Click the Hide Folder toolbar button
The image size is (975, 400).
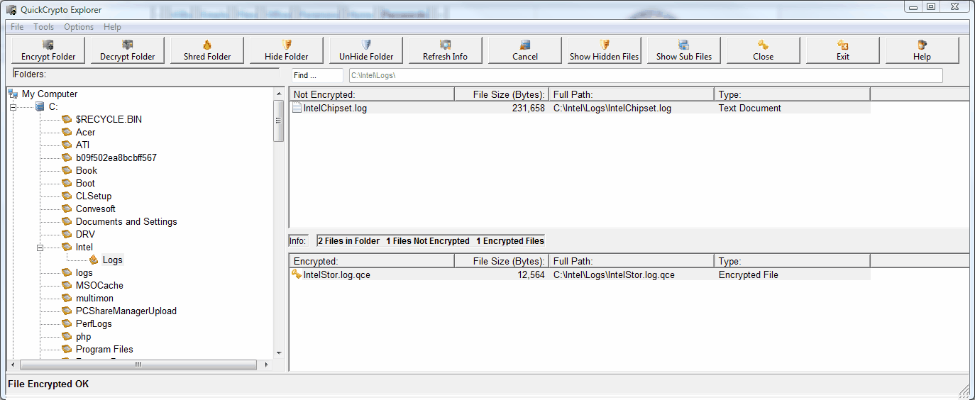pyautogui.click(x=287, y=50)
